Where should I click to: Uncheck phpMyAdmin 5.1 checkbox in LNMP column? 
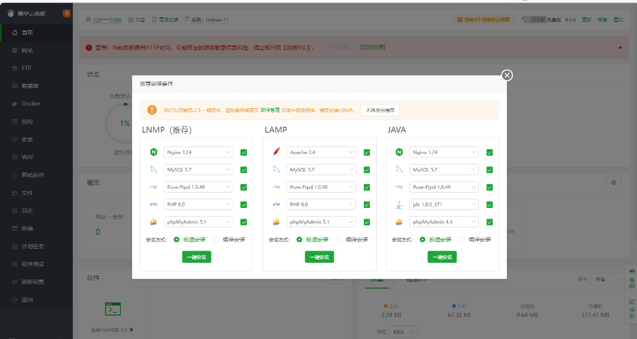[x=244, y=222]
